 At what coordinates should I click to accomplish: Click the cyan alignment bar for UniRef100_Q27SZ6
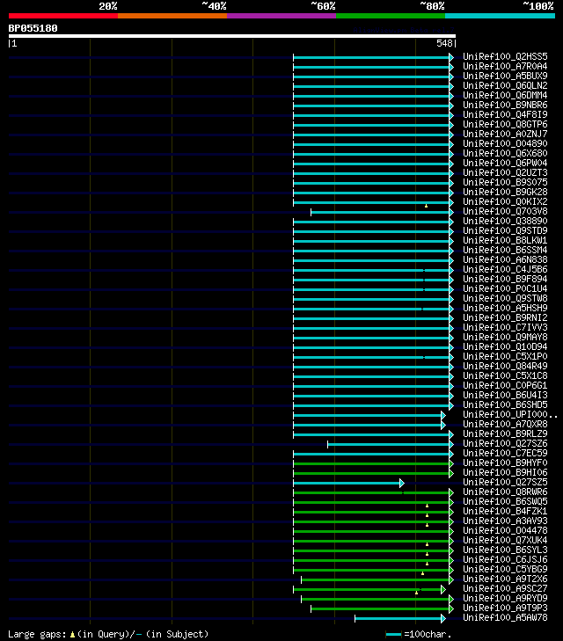(x=389, y=444)
